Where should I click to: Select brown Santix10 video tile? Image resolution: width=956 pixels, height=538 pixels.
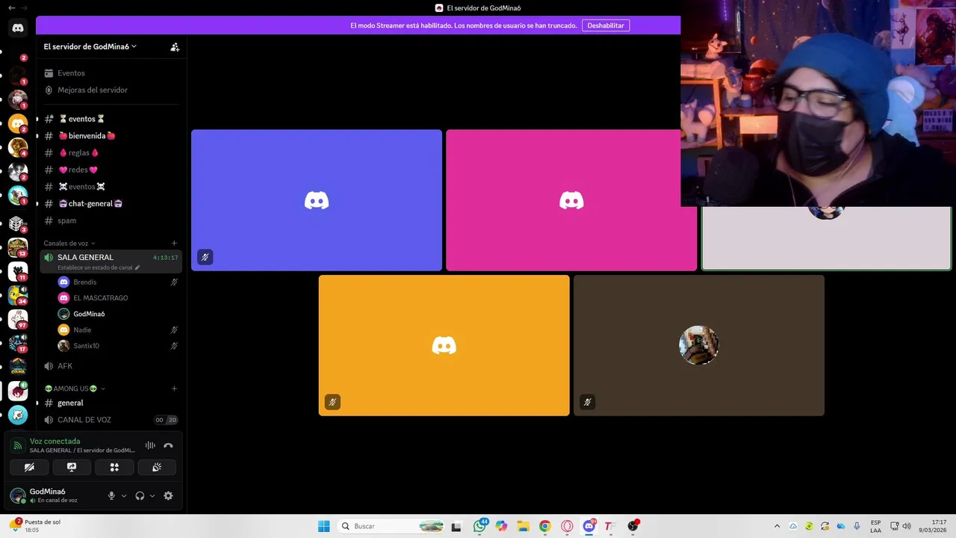699,345
